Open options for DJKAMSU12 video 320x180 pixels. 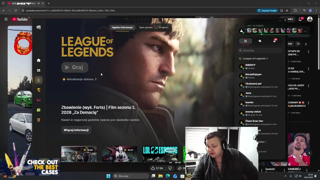coord(308,103)
